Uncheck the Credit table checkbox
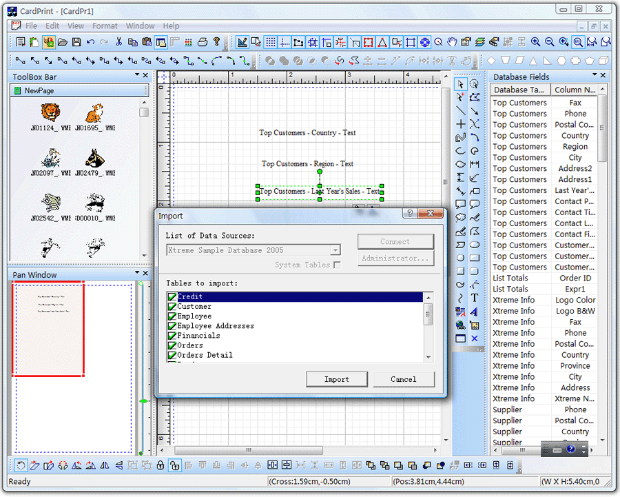The height and width of the screenshot is (497, 620). (172, 297)
